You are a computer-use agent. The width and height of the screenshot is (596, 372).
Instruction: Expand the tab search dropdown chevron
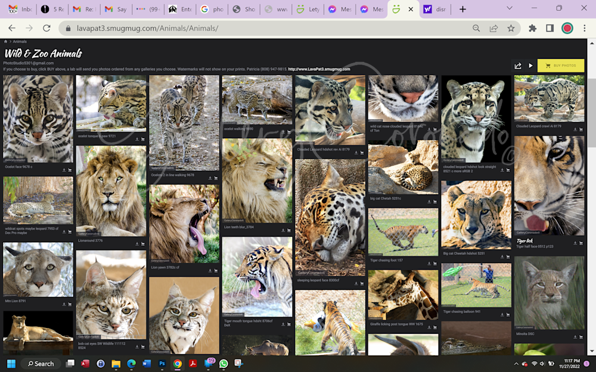pyautogui.click(x=509, y=8)
